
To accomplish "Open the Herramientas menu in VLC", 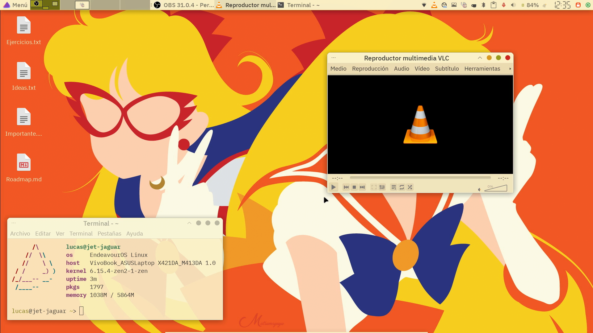I will (482, 69).
